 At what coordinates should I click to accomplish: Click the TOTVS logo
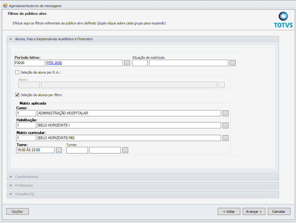coord(283,20)
